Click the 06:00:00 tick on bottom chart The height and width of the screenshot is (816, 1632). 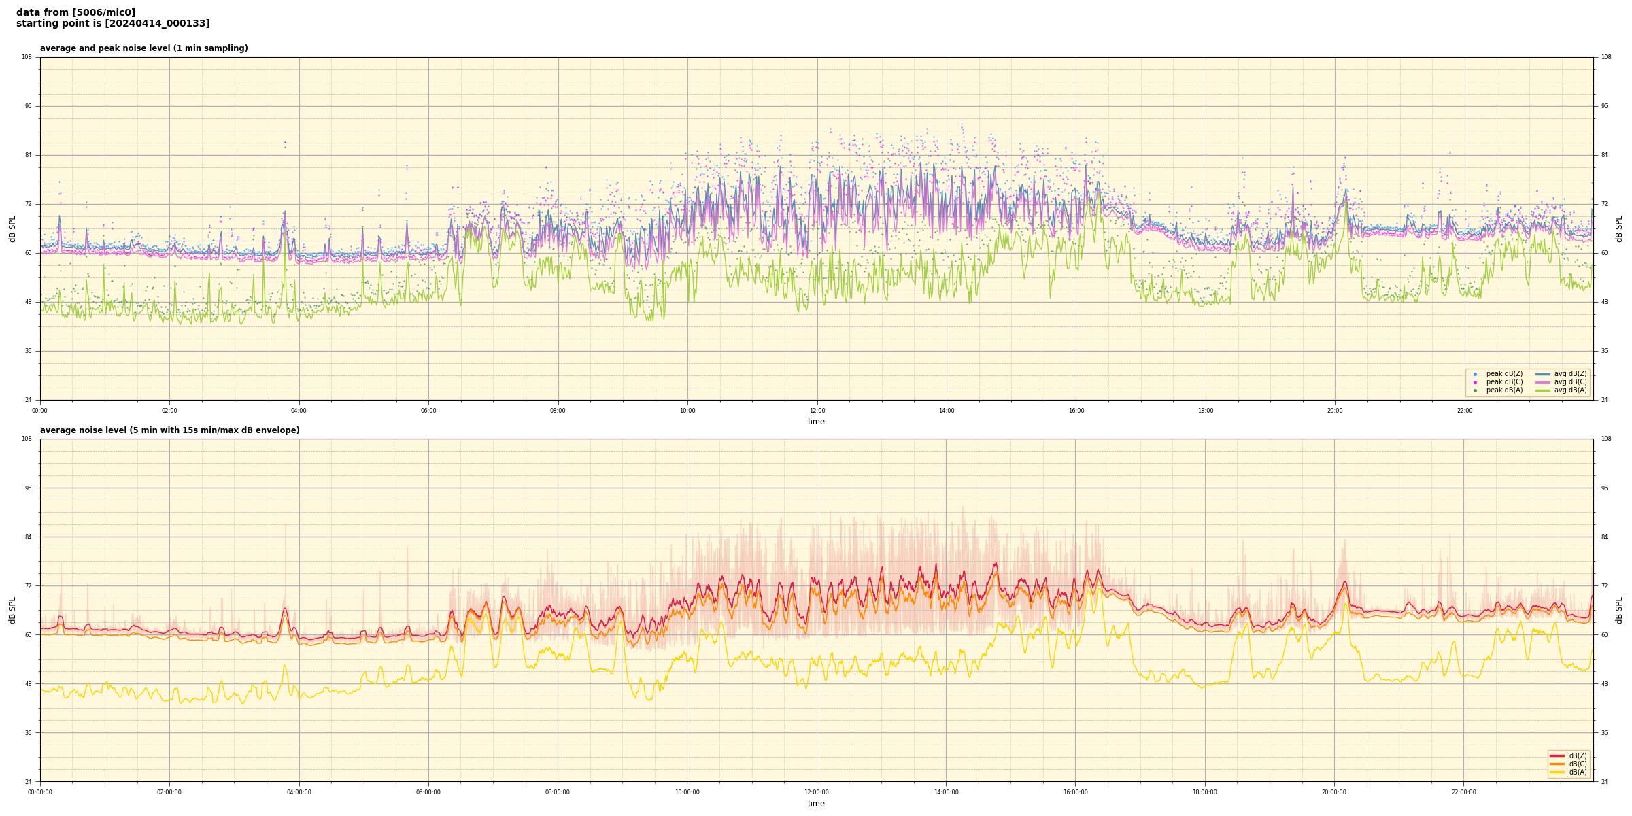428,792
